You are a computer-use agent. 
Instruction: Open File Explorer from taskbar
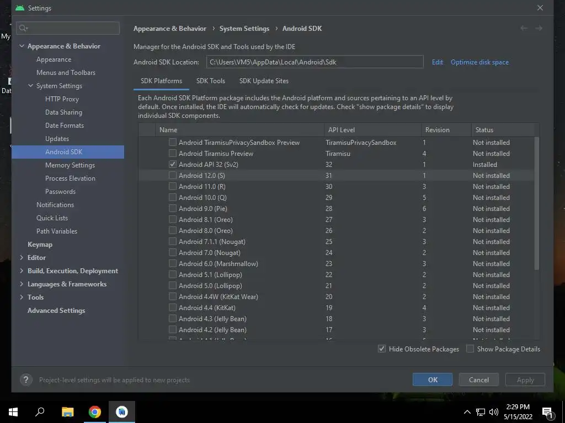coord(67,412)
